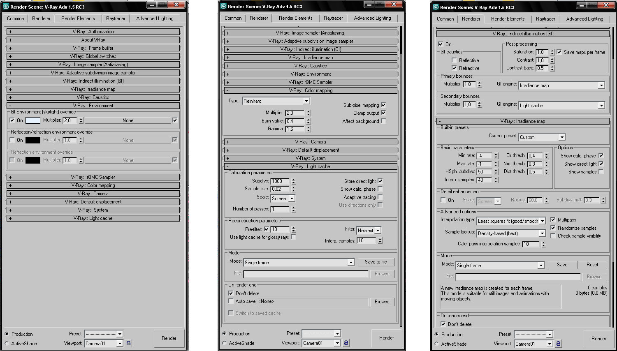Screen dimensions: 617x351
Task: Collapse V-Ray:: Indirect illumination rollout in right window
Action: point(523,34)
